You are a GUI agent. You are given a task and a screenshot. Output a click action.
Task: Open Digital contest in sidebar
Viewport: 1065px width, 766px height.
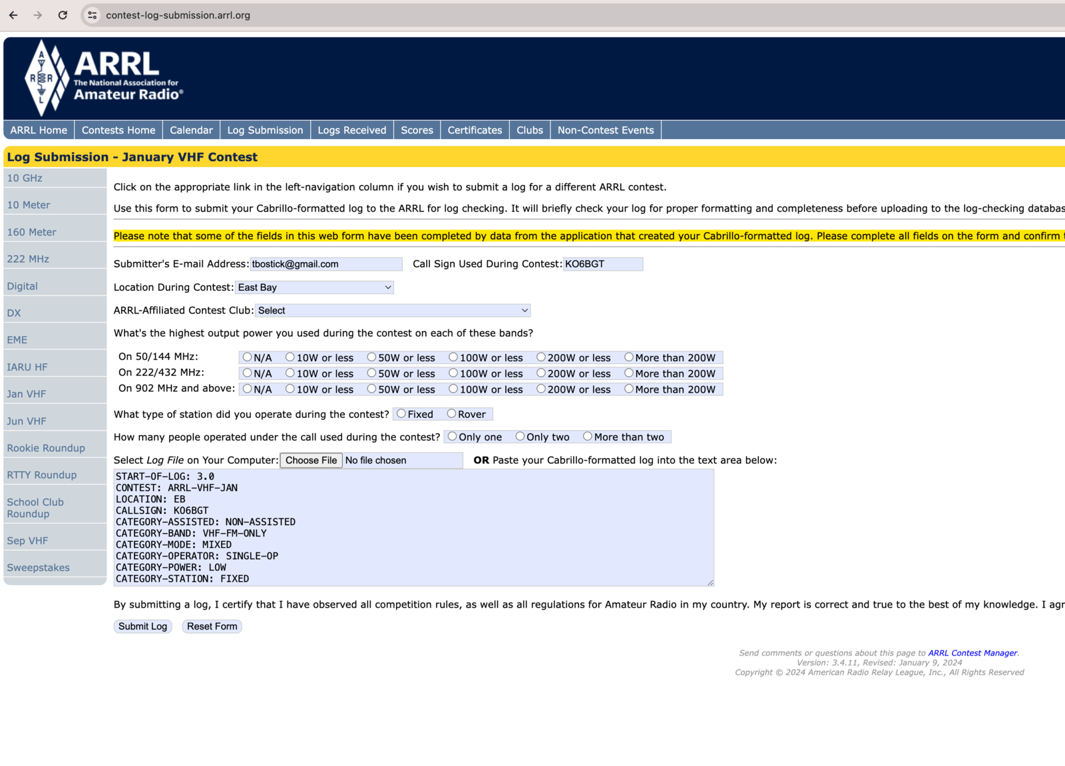[22, 286]
